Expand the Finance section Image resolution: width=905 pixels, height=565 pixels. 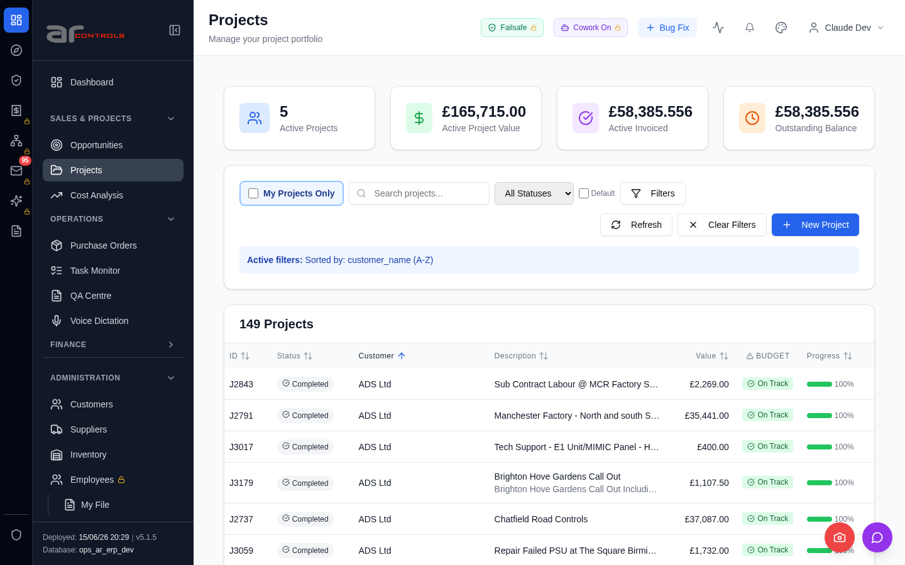(x=113, y=345)
